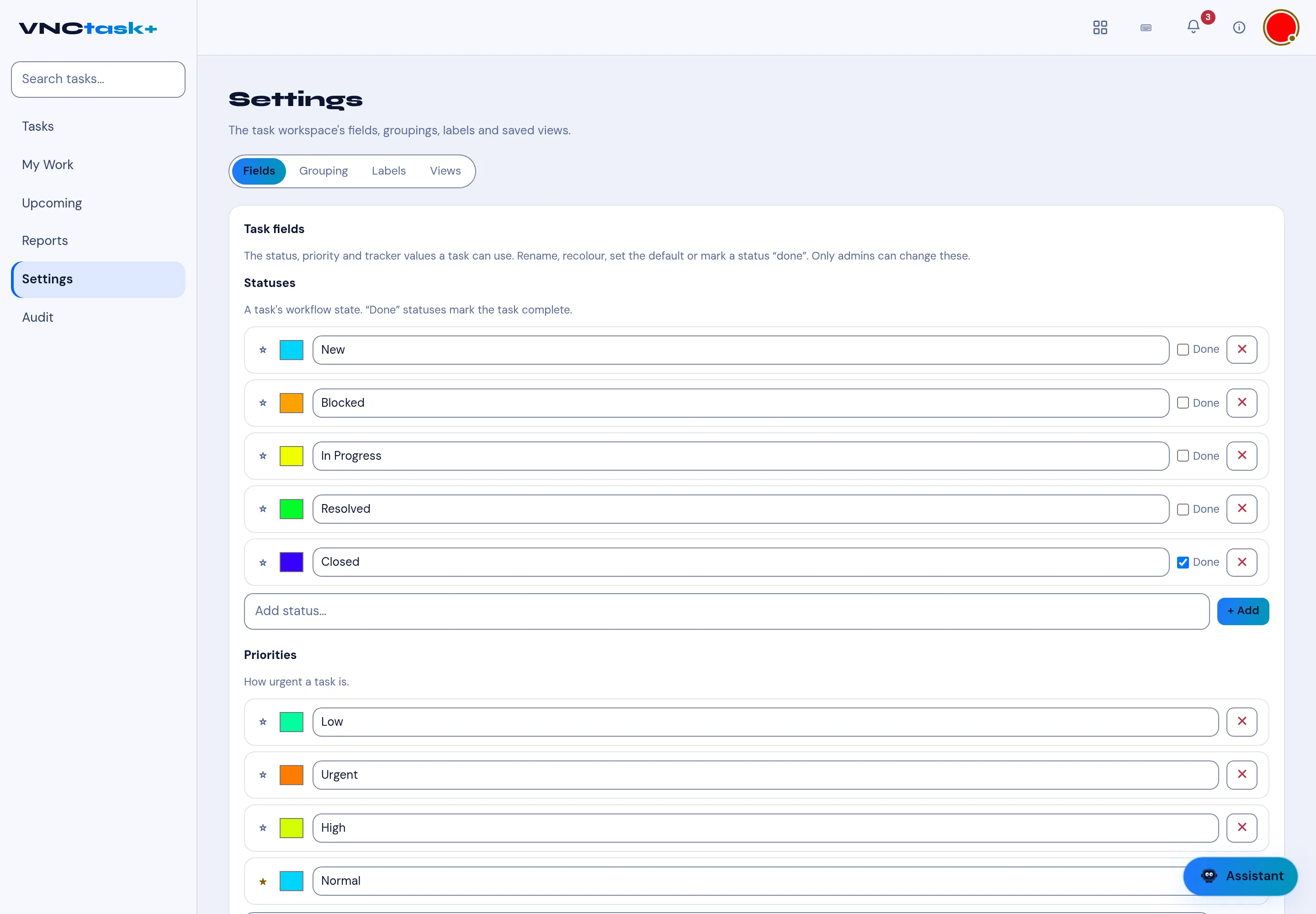The image size is (1316, 914).
Task: Edit the New status name field
Action: pos(740,350)
